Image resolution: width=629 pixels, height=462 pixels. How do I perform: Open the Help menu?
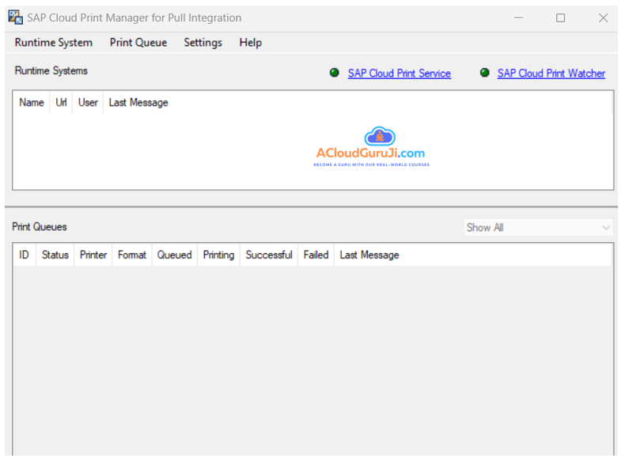tap(250, 43)
